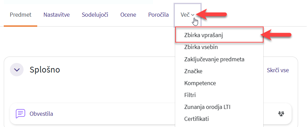Switch to the Ocene tab
The width and height of the screenshot is (308, 127).
[x=128, y=15]
